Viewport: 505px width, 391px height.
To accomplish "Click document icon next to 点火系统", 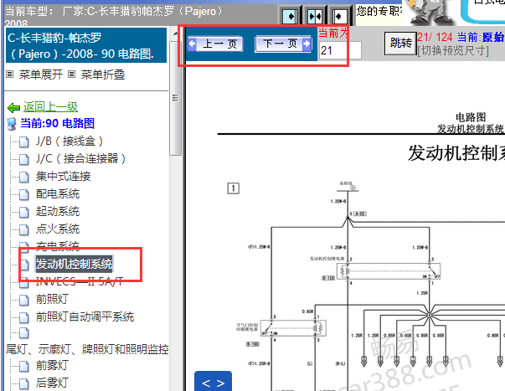I will (x=24, y=229).
